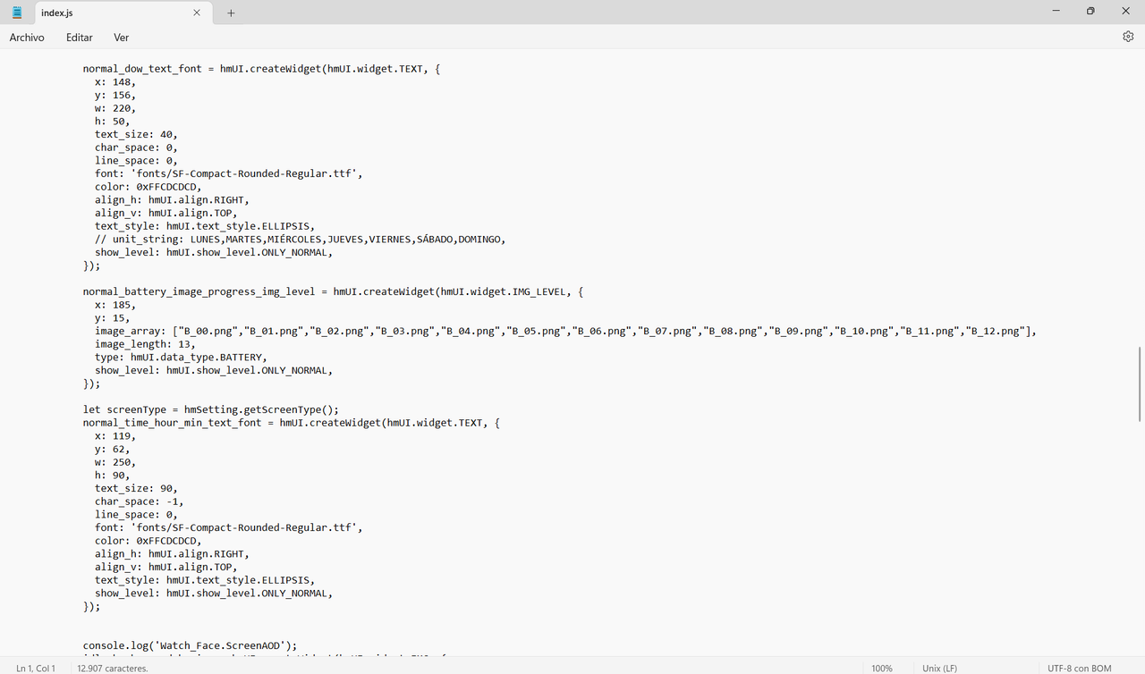Open the settings gear icon
Image resolution: width=1145 pixels, height=674 pixels.
click(1128, 37)
